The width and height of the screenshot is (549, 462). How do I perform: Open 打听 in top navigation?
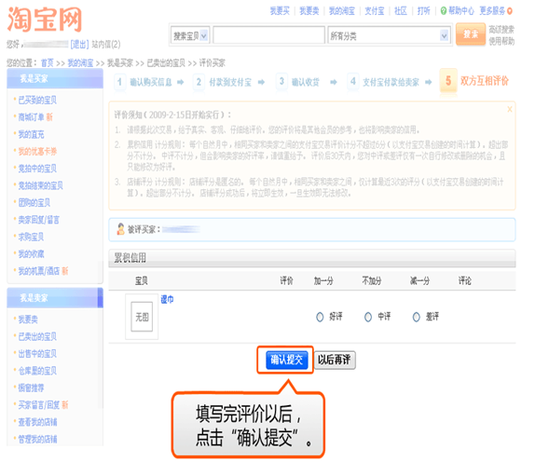(424, 11)
